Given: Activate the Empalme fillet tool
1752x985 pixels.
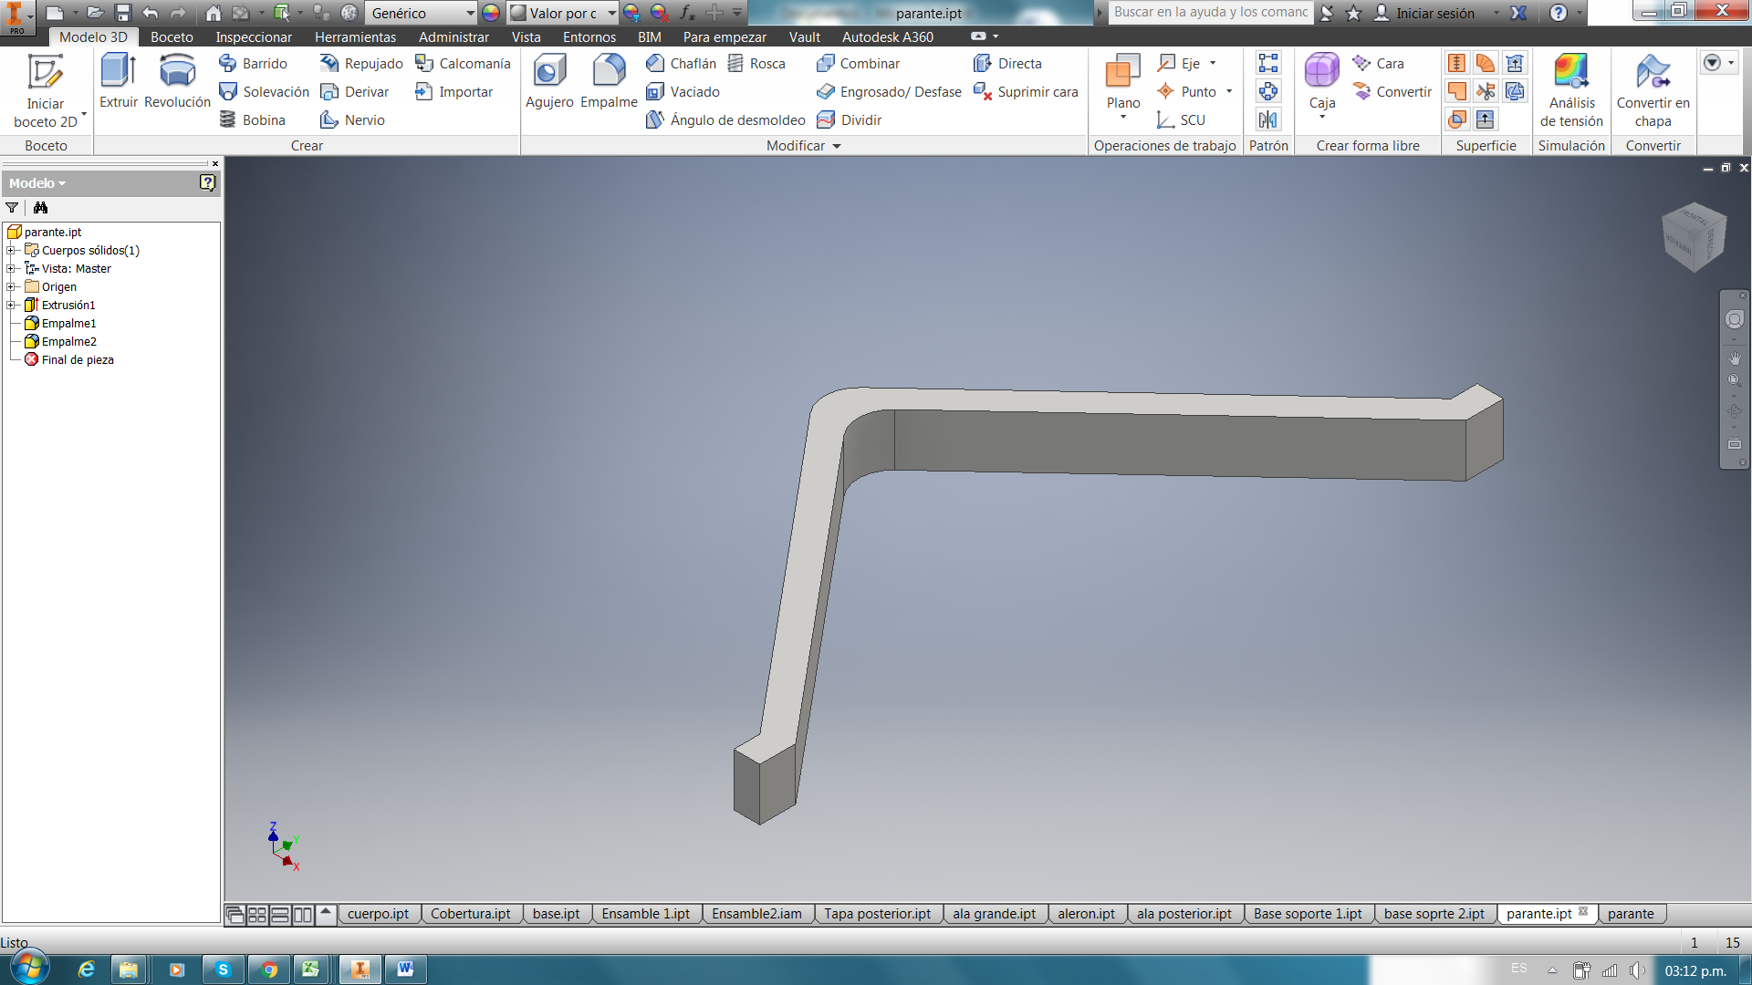Looking at the screenshot, I should (609, 80).
